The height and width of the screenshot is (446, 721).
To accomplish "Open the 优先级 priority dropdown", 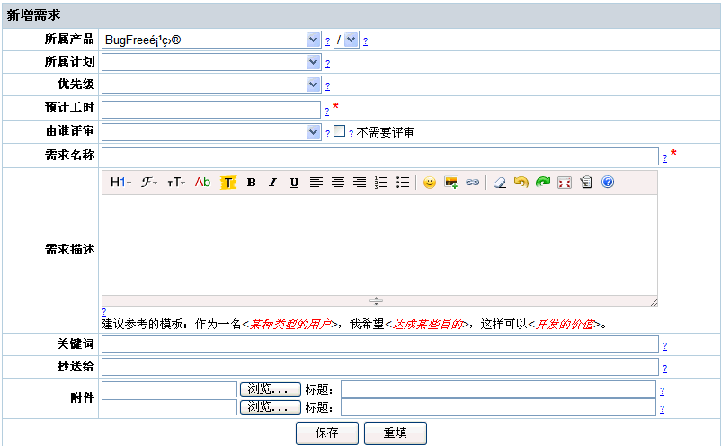I will point(211,85).
